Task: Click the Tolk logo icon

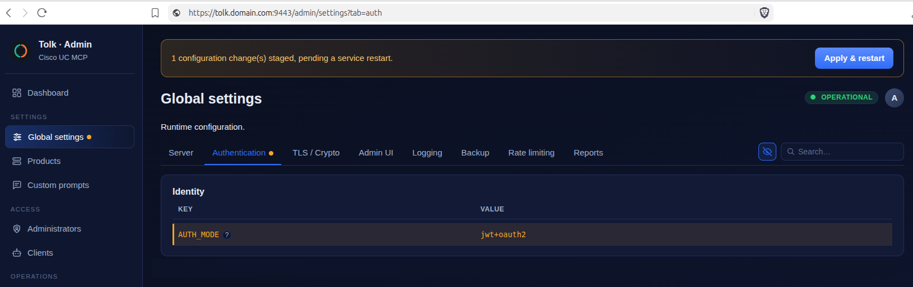Action: tap(21, 51)
